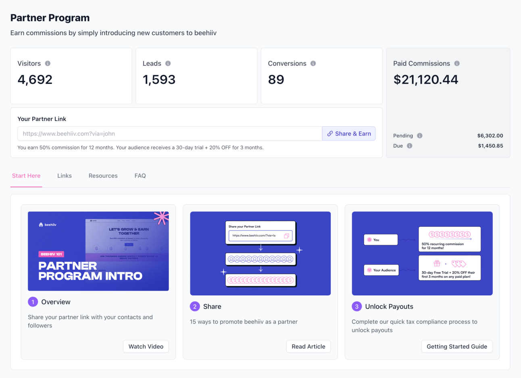The height and width of the screenshot is (378, 521).
Task: Click the tax compliance process description
Action: point(415,326)
